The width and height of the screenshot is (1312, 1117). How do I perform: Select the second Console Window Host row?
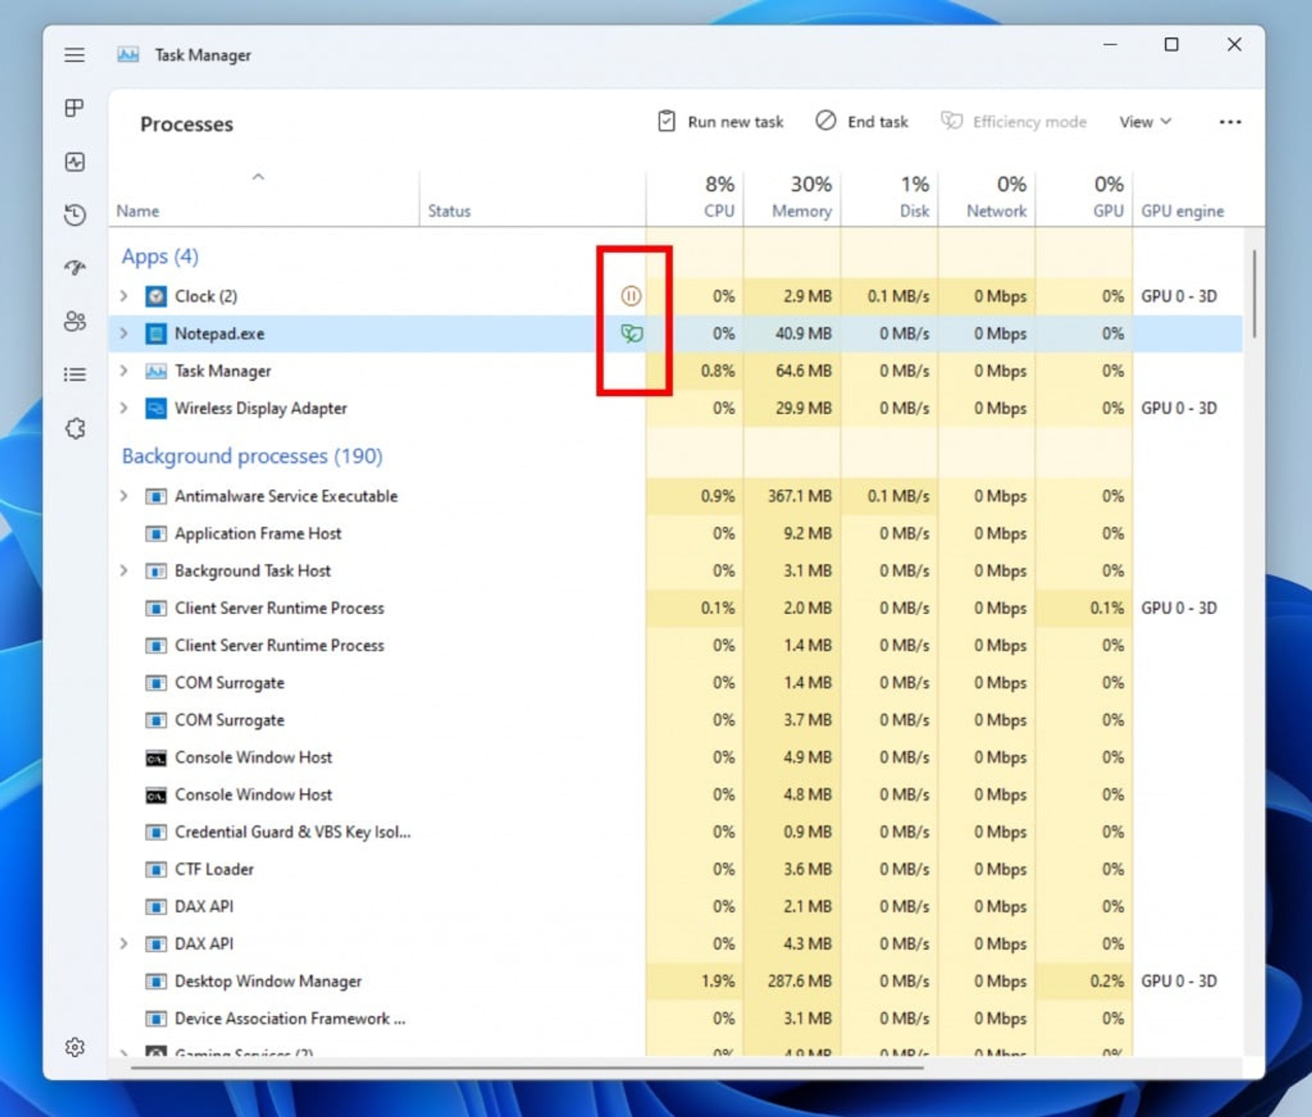[x=675, y=795]
